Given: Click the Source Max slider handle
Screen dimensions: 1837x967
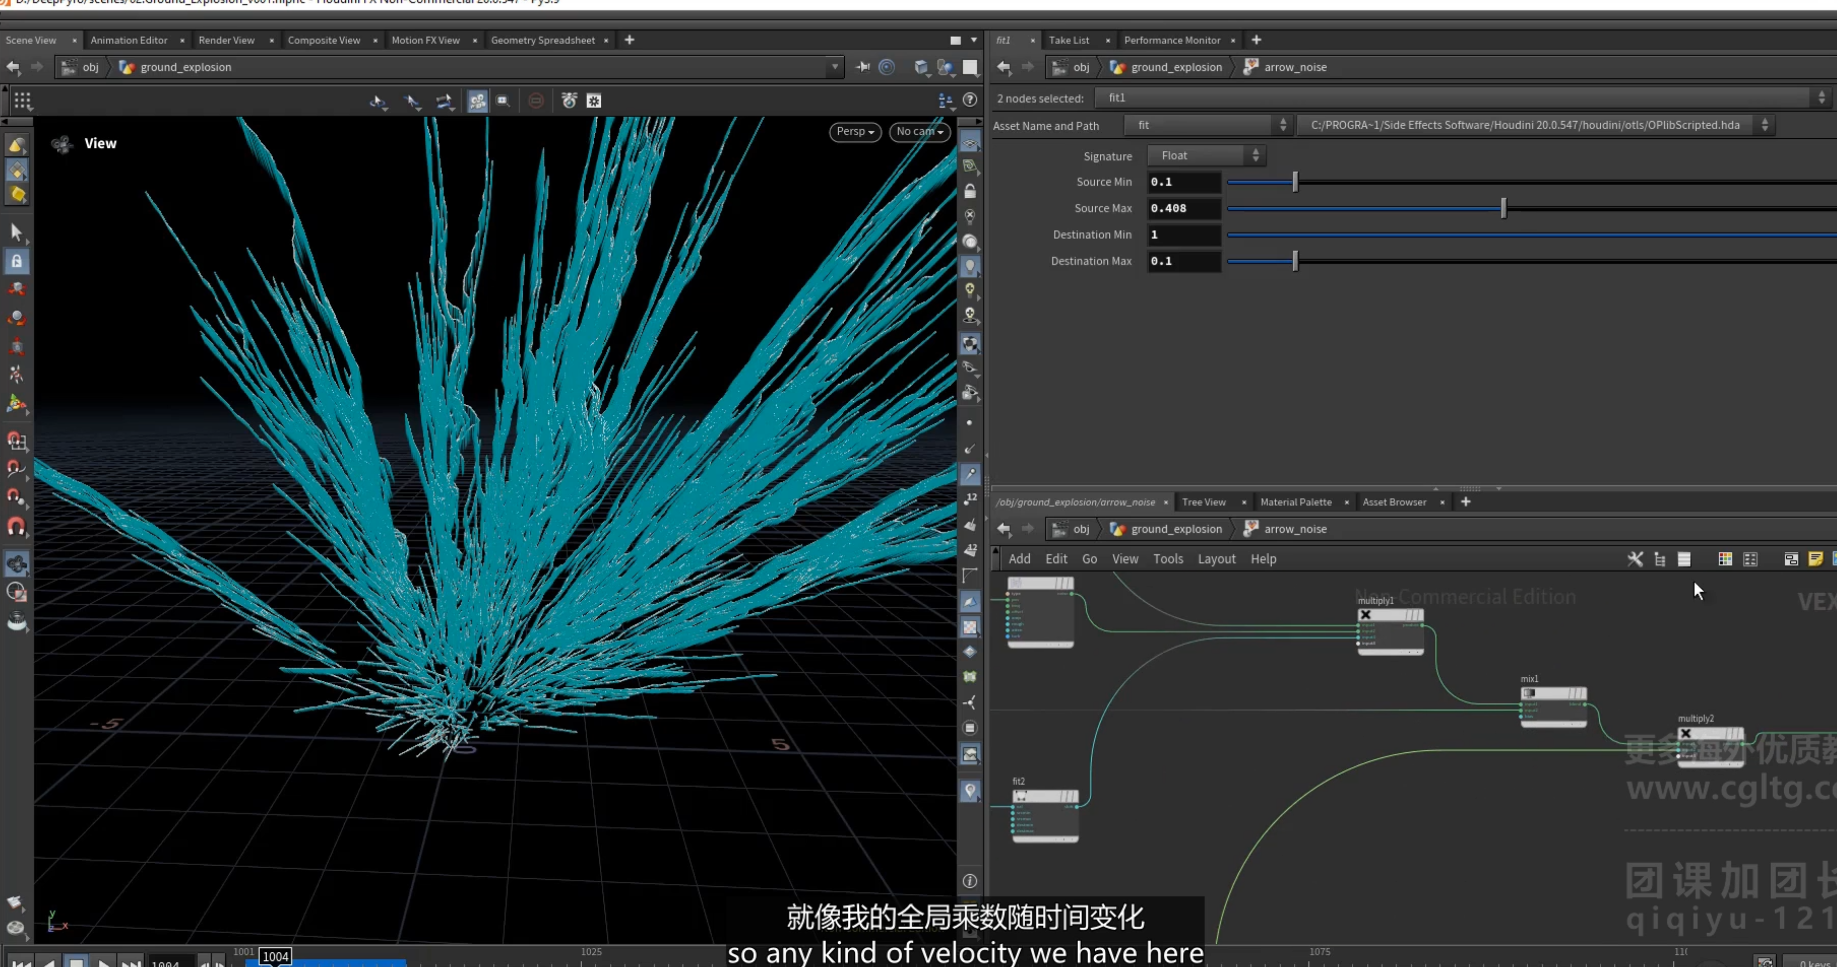Looking at the screenshot, I should (x=1503, y=209).
